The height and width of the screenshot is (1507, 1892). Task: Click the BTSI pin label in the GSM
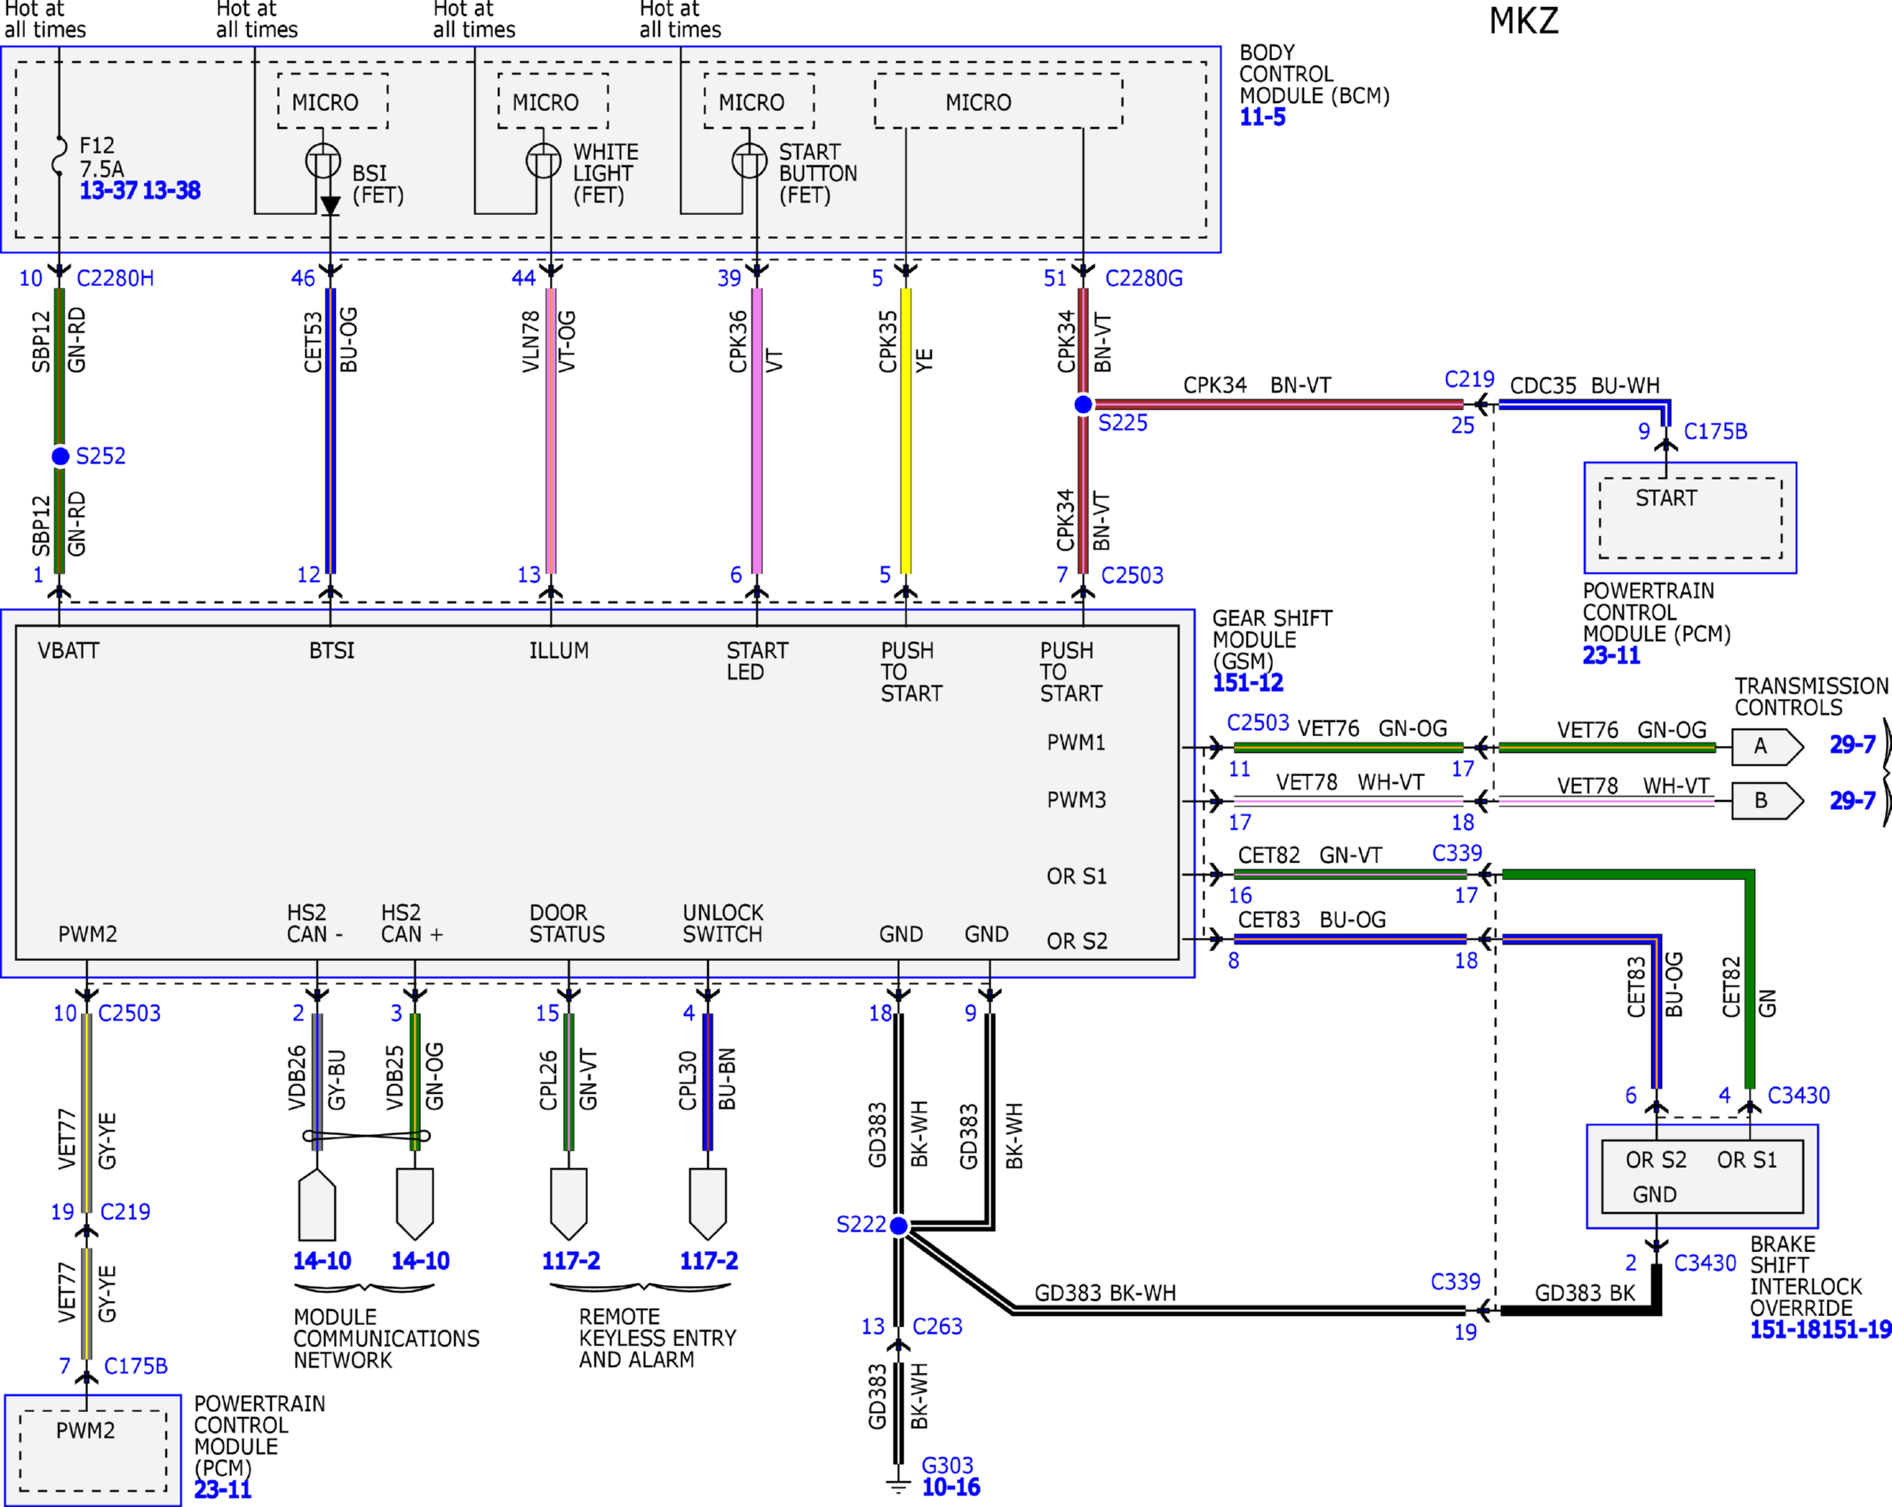332,651
